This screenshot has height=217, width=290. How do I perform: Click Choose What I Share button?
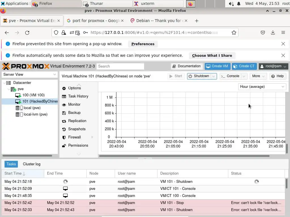click(x=212, y=56)
